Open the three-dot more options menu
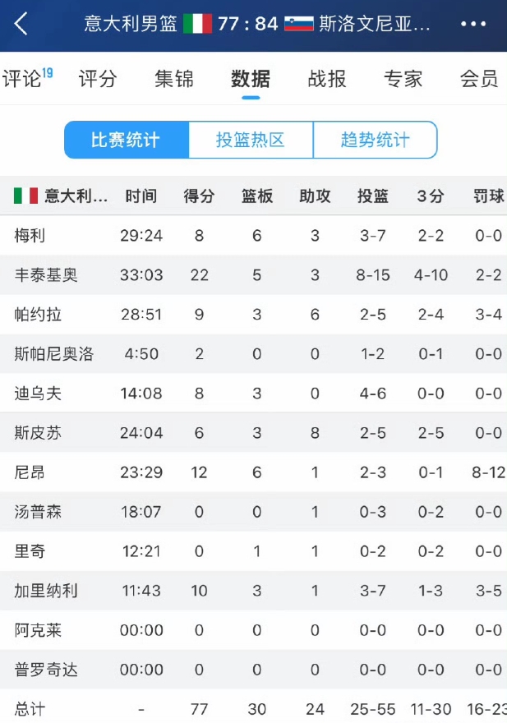The image size is (507, 723). pos(474,24)
